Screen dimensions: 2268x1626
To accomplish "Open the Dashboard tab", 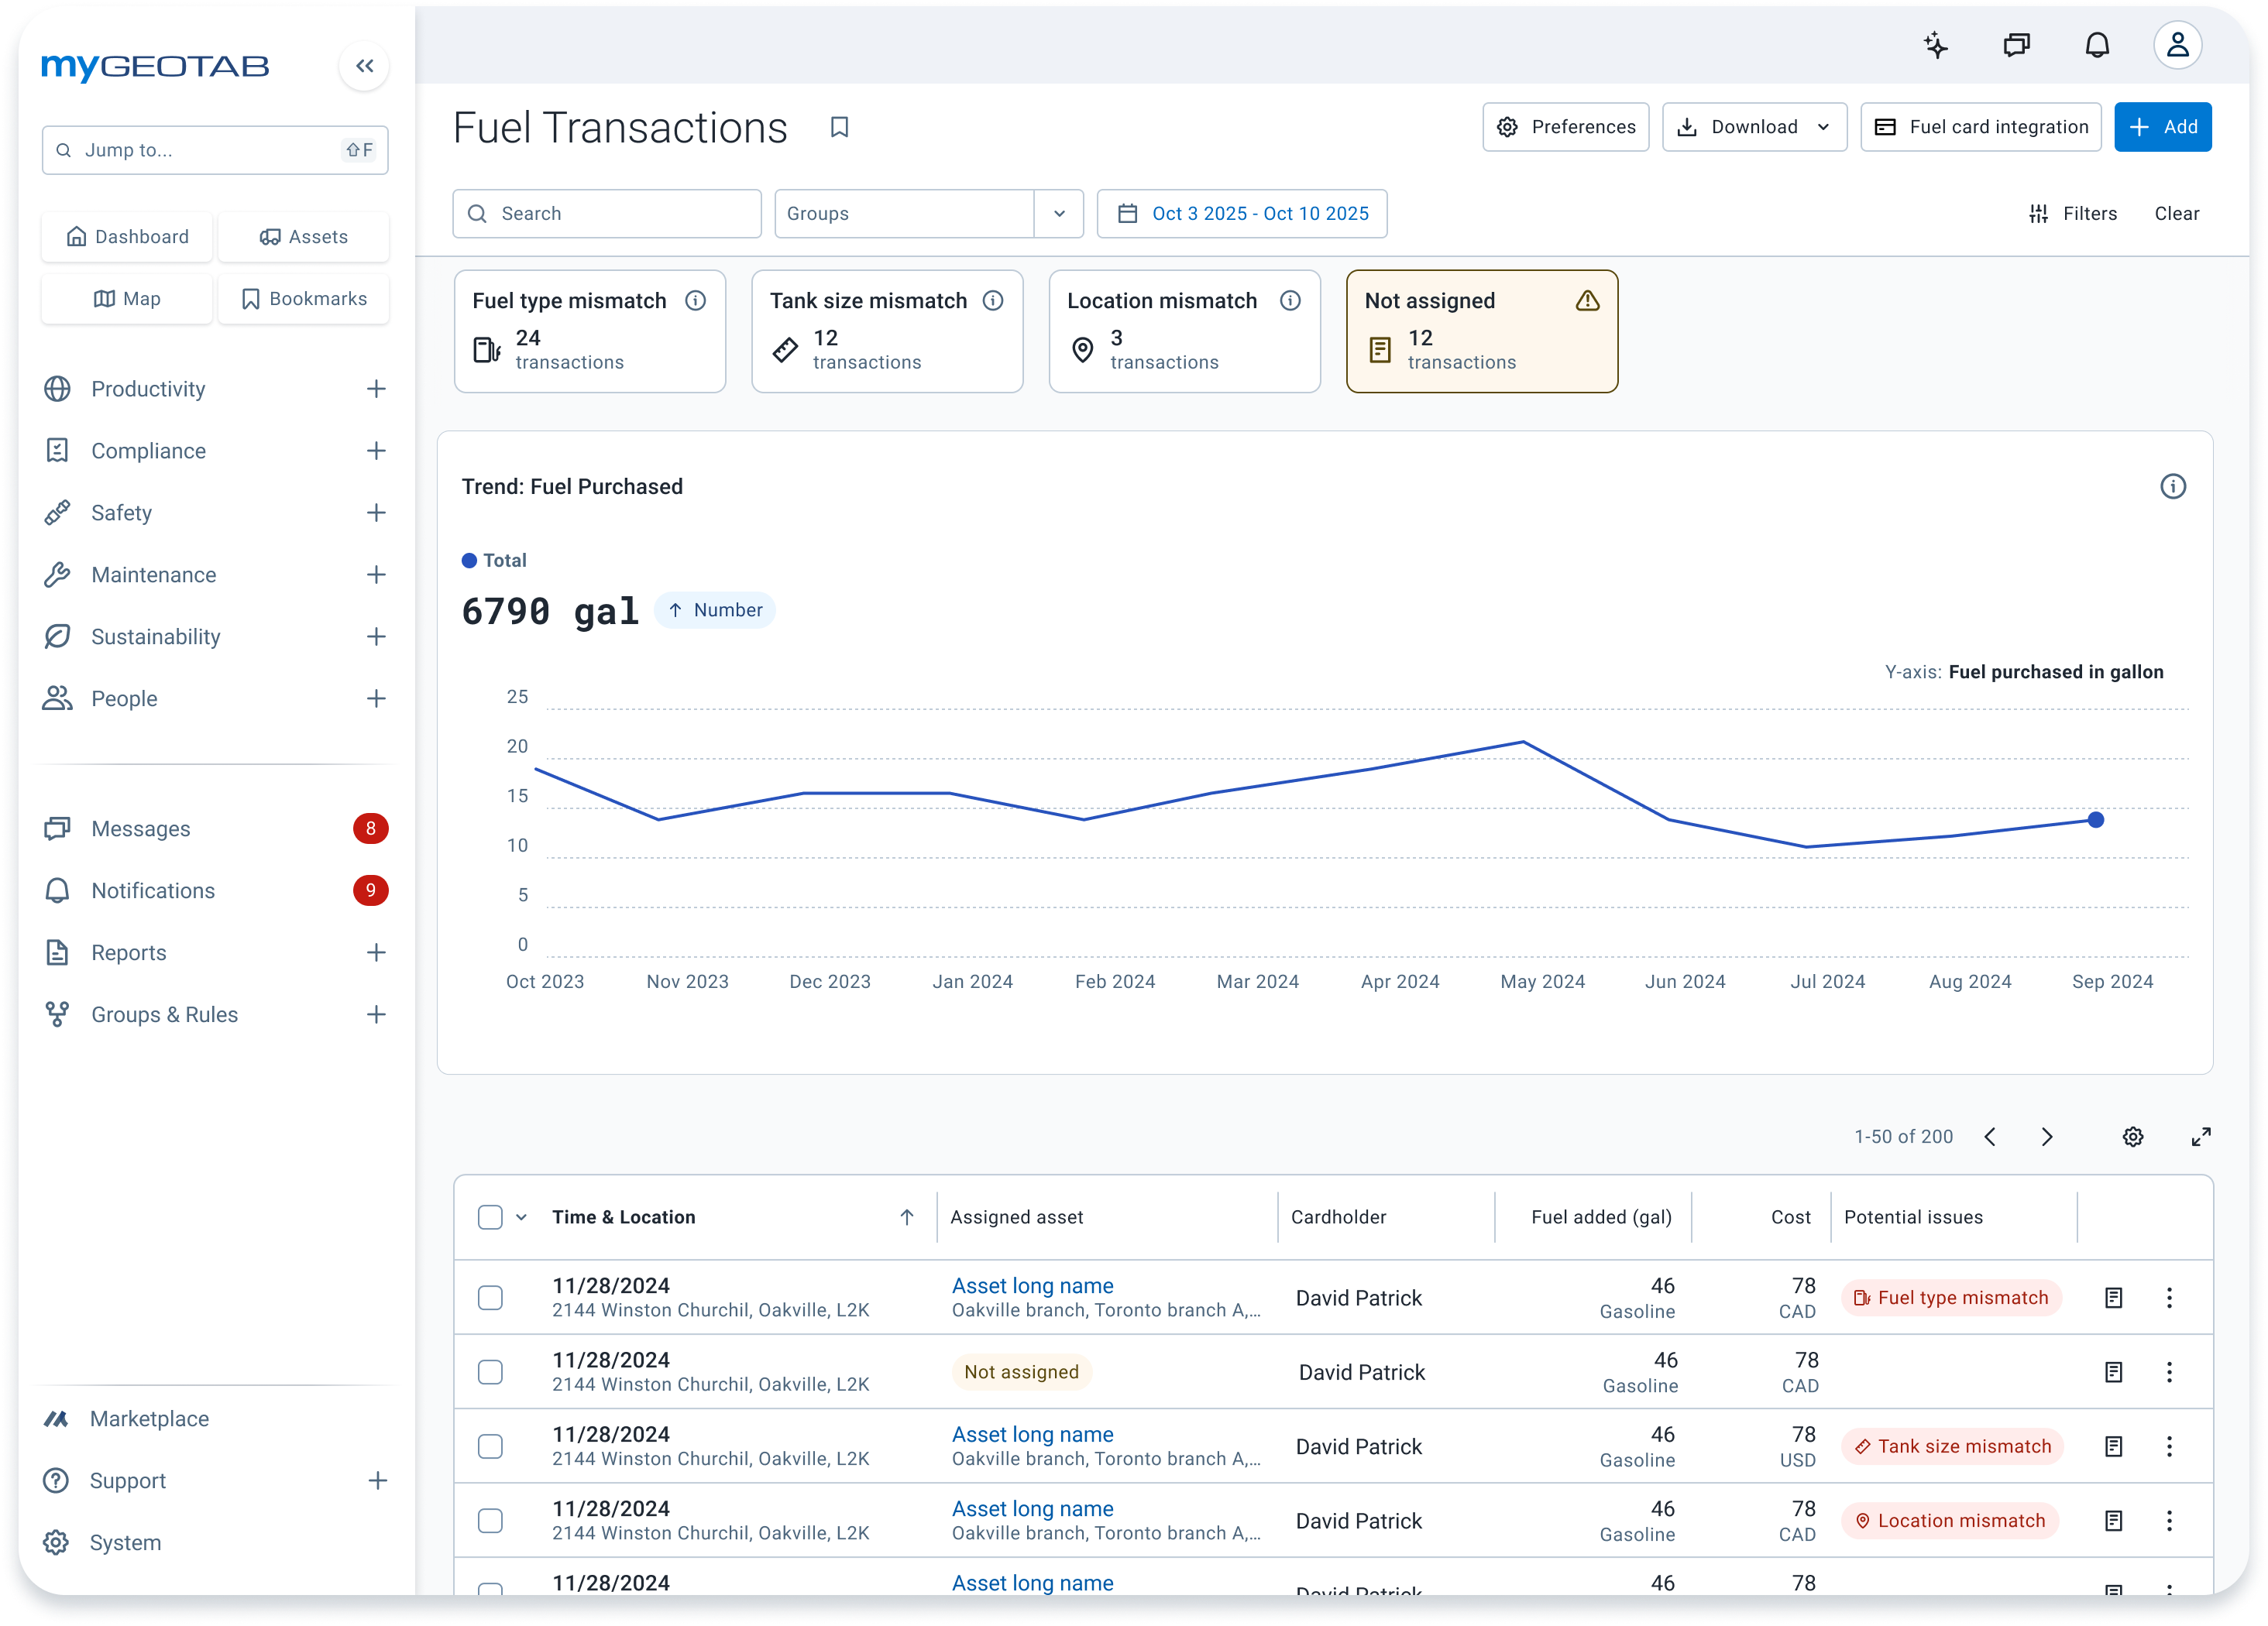I will (x=127, y=237).
